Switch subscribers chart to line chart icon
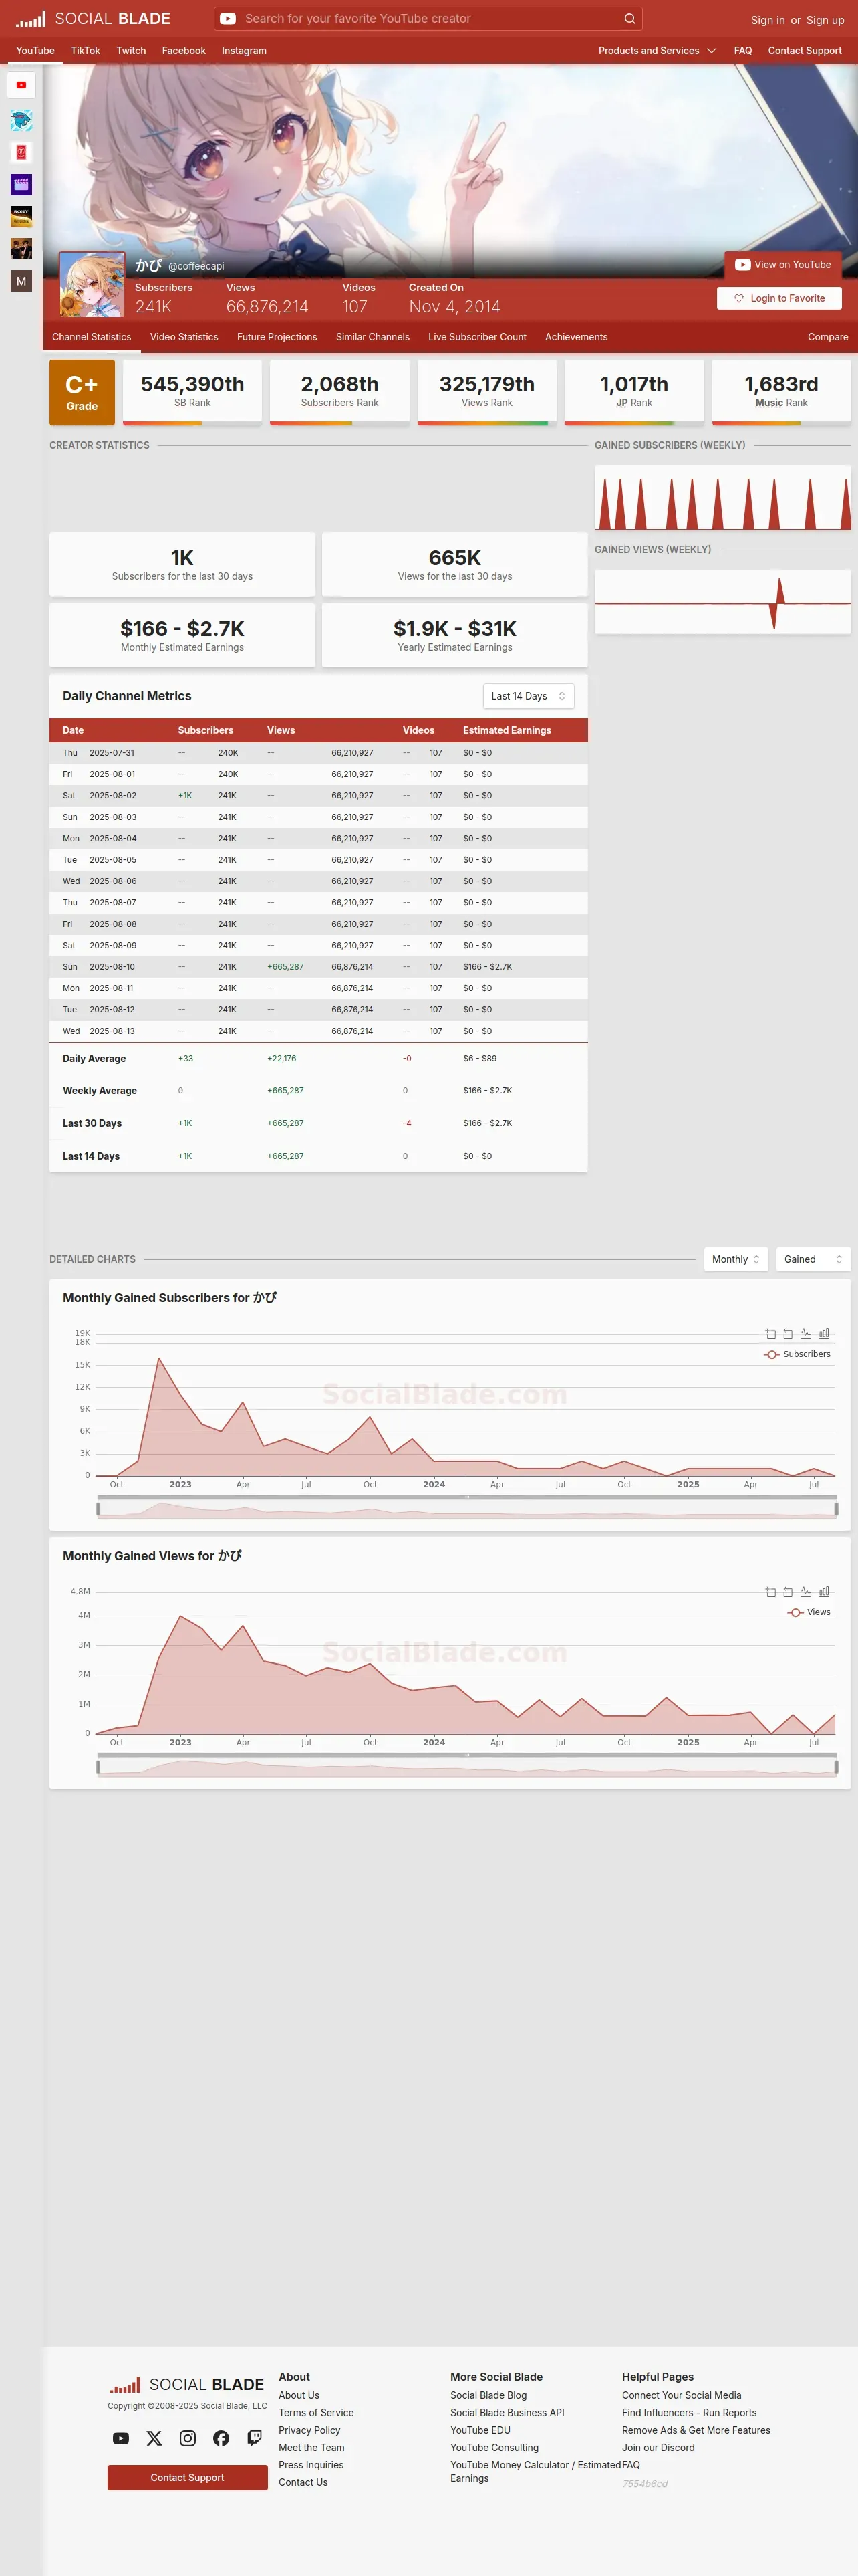The height and width of the screenshot is (2576, 858). [805, 1333]
